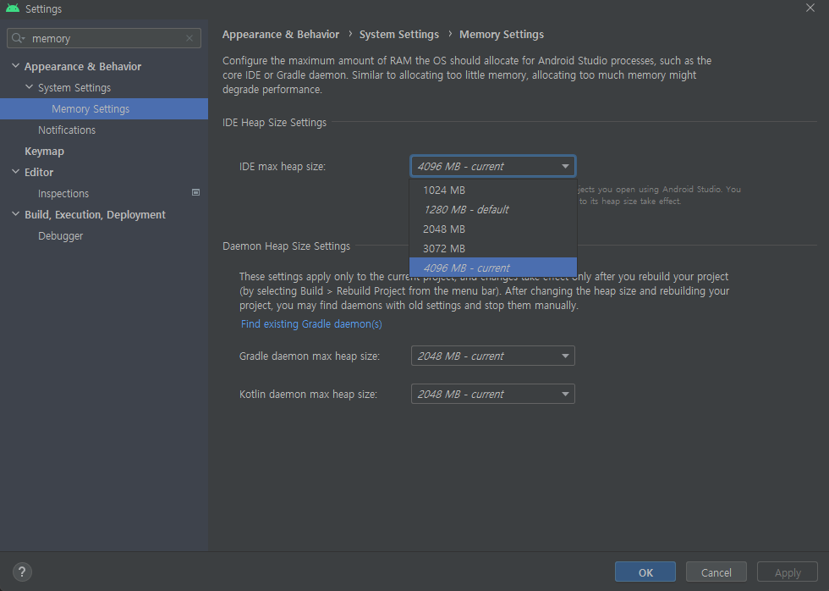Select Memory Settings in the tree
The height and width of the screenshot is (591, 829).
(104, 109)
